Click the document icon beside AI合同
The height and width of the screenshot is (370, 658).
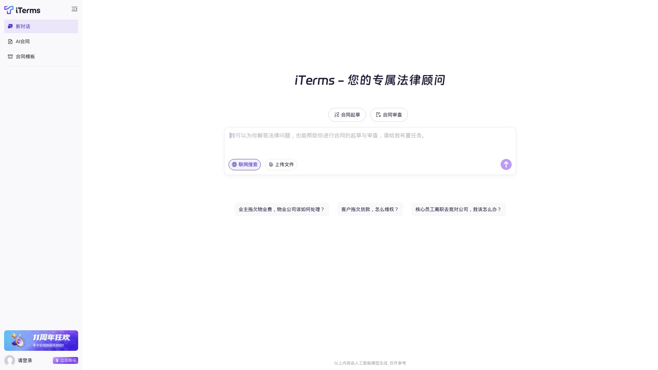(10, 41)
